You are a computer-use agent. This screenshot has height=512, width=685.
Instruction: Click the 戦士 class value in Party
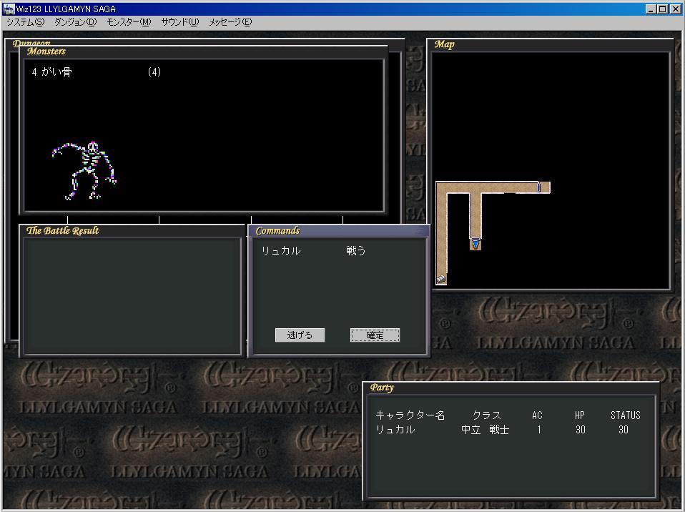[499, 430]
